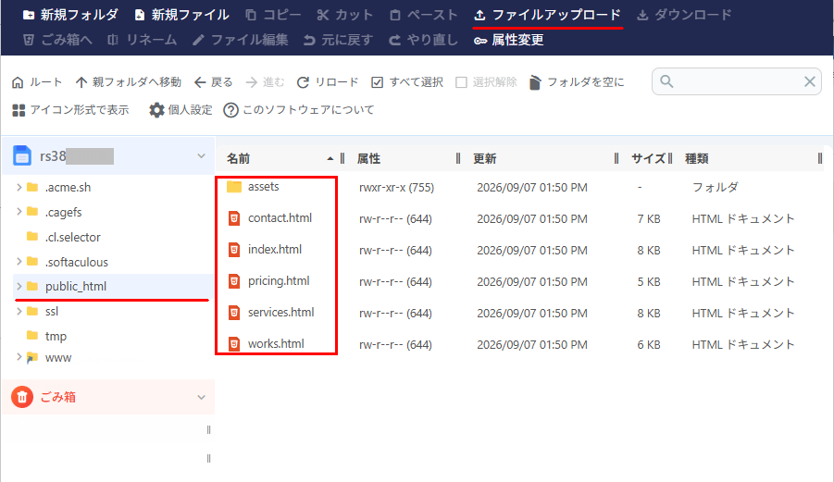Select contact.html file
834x482 pixels.
[280, 218]
